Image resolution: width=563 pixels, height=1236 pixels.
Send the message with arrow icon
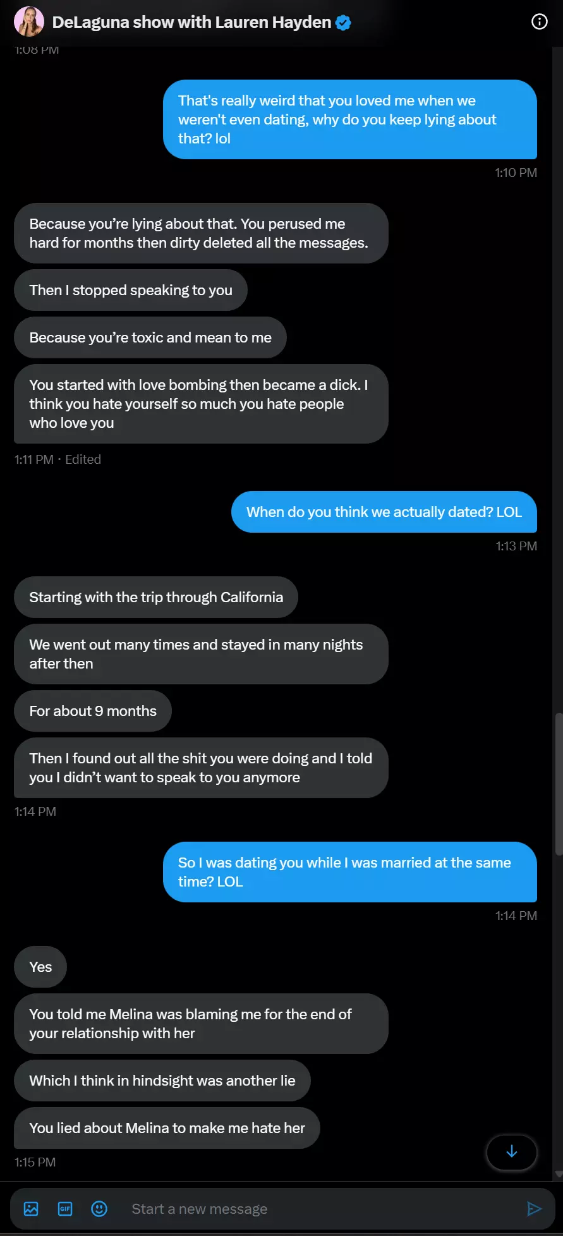pyautogui.click(x=534, y=1209)
